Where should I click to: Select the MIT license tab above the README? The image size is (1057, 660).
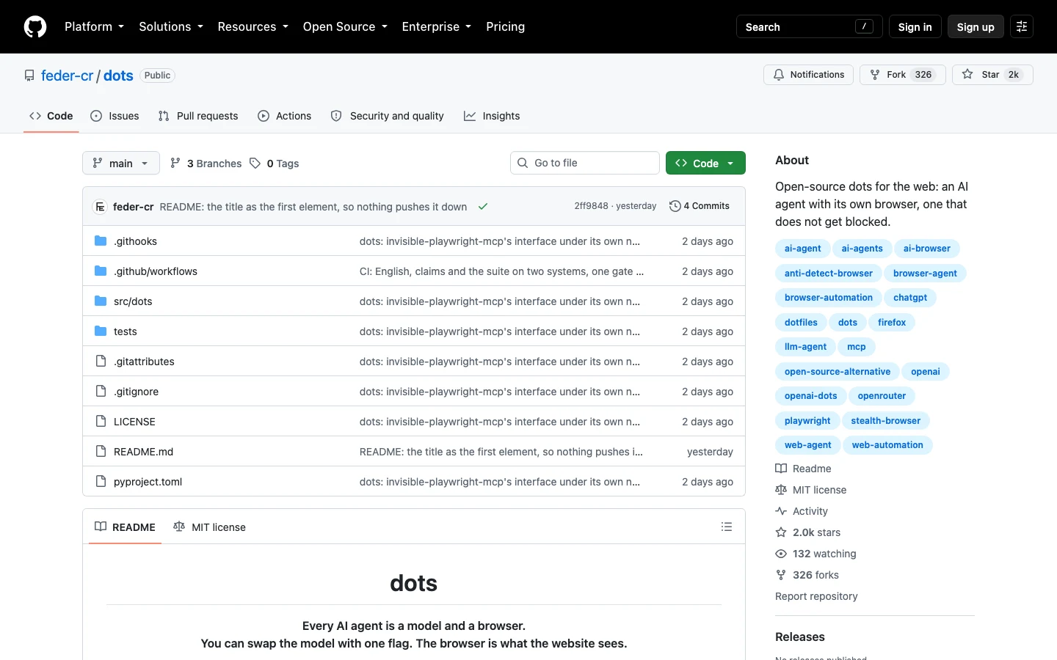(209, 527)
